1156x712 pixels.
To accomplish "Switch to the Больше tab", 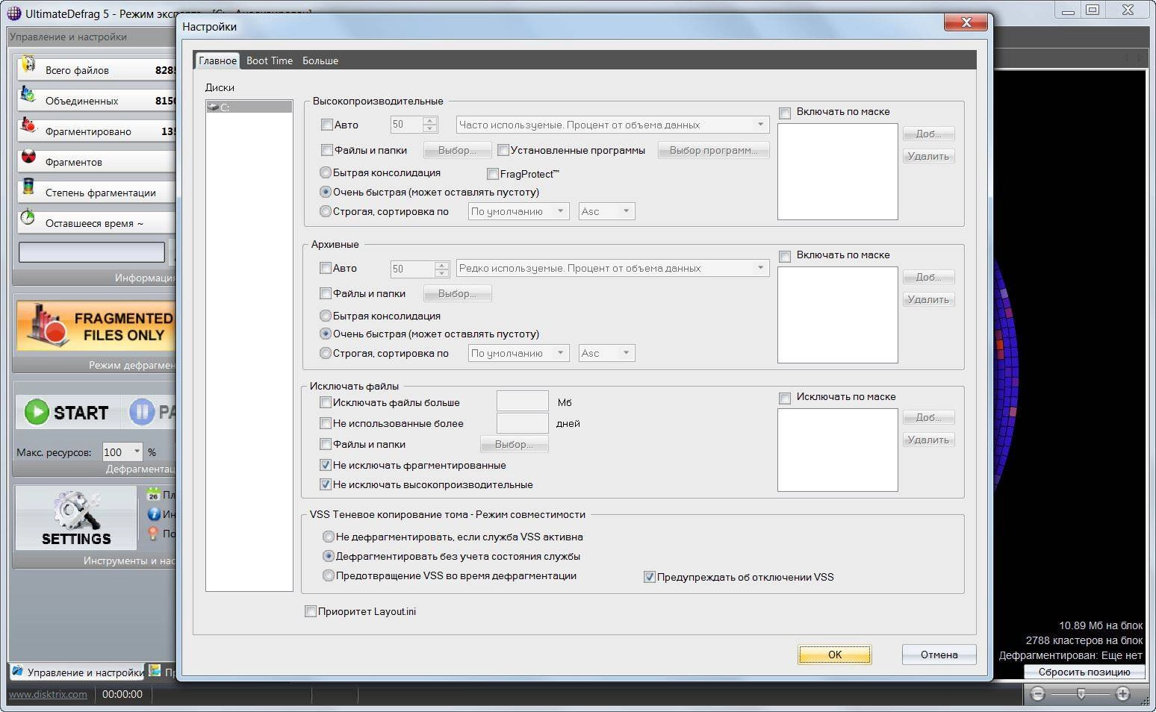I will click(x=320, y=60).
